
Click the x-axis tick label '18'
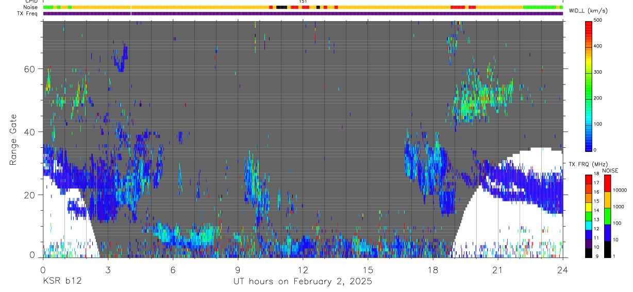(x=432, y=270)
